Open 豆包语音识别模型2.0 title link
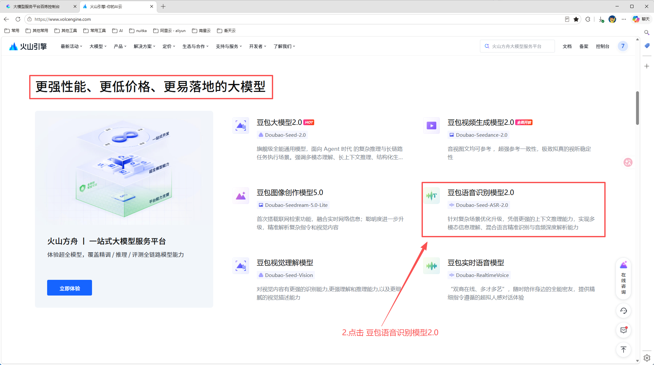The height and width of the screenshot is (365, 654). coord(481,192)
